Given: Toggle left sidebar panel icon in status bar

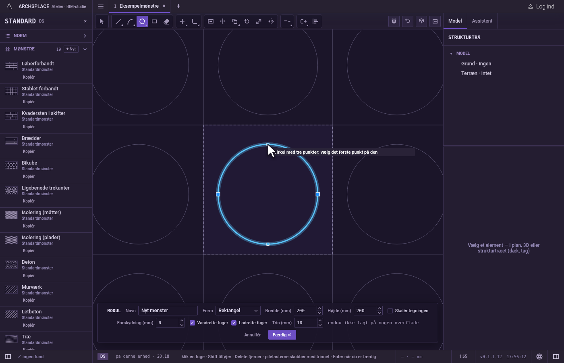Looking at the screenshot, I should (8, 357).
